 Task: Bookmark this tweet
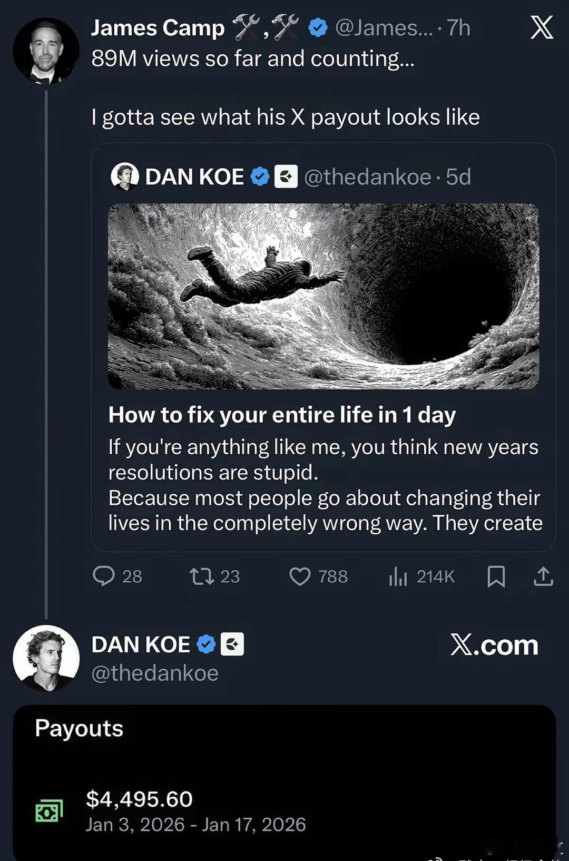click(x=496, y=576)
